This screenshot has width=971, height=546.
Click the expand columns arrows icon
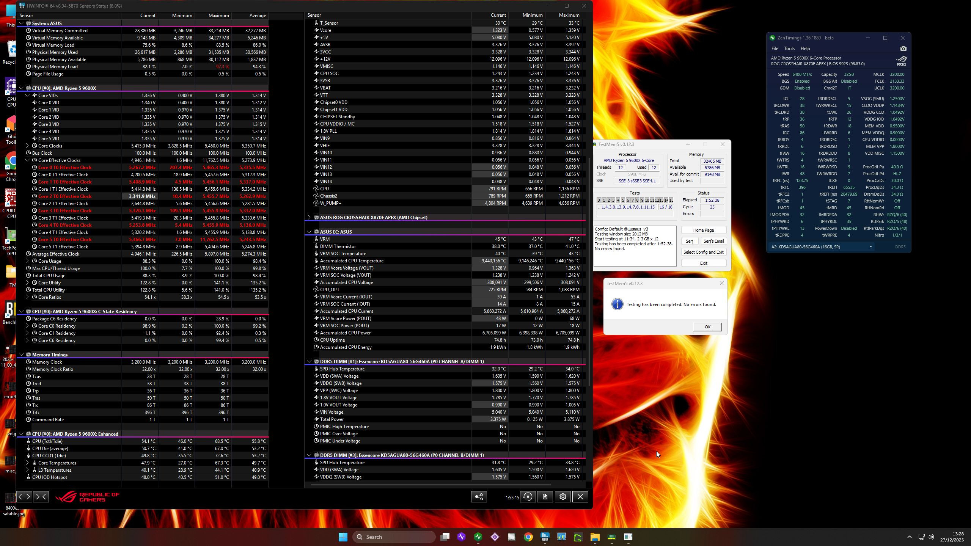pyautogui.click(x=24, y=497)
